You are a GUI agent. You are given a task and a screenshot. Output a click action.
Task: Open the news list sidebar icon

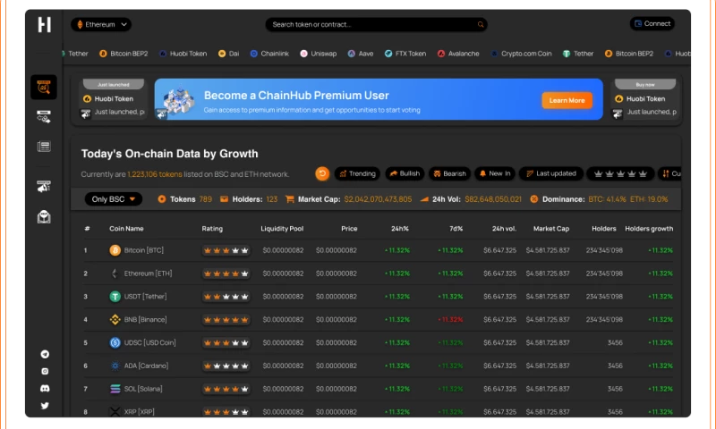coord(44,147)
